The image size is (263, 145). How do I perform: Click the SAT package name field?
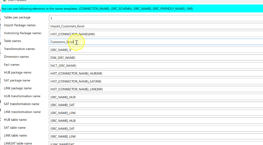(156, 81)
